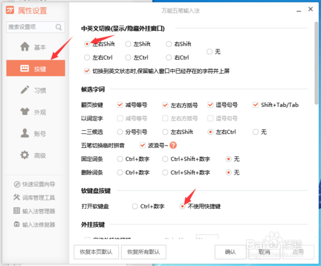Click 恢复所有默认 button
The image size is (321, 266).
(x=144, y=252)
